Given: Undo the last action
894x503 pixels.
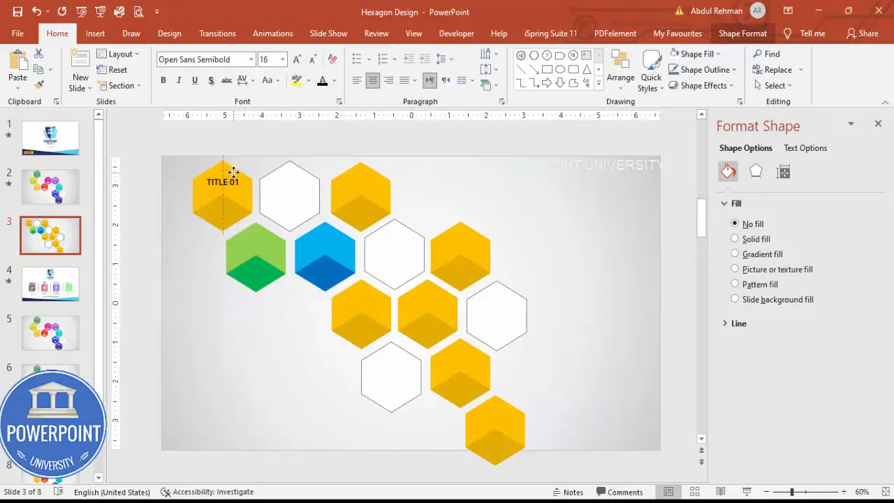Looking at the screenshot, I should [x=36, y=12].
